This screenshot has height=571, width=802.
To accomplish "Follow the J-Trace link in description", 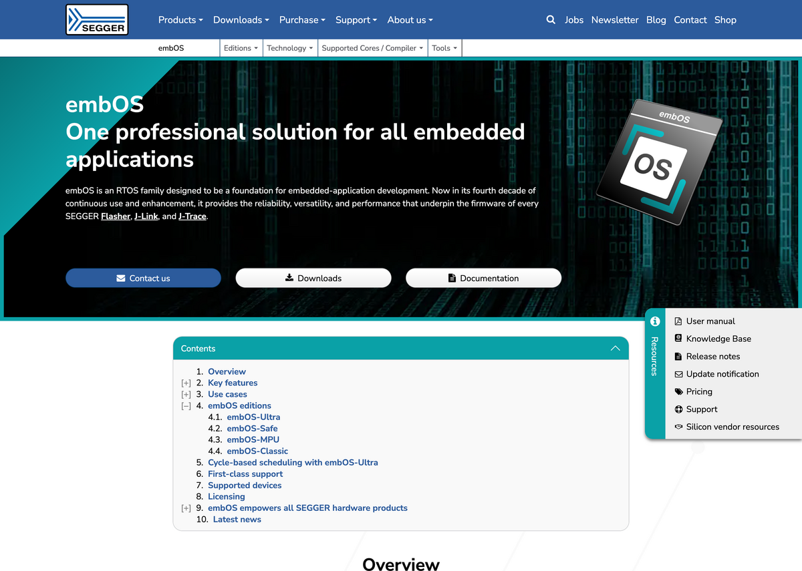I will pyautogui.click(x=192, y=216).
